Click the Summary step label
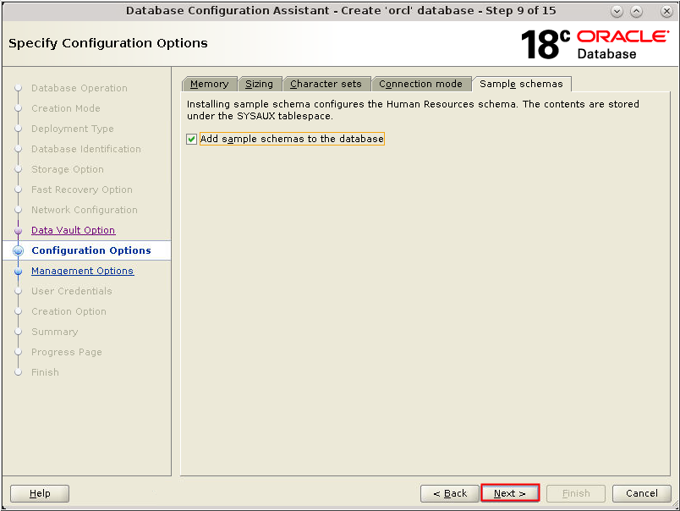 55,332
